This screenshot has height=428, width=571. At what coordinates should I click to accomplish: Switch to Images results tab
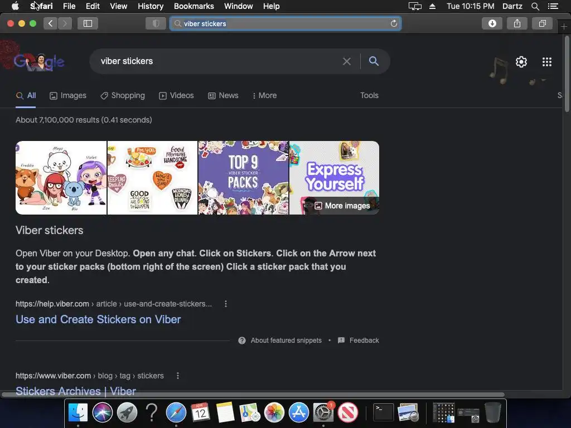68,95
